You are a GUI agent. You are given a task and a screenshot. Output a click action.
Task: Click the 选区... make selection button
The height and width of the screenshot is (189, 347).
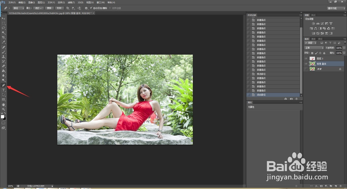pyautogui.click(x=38, y=8)
